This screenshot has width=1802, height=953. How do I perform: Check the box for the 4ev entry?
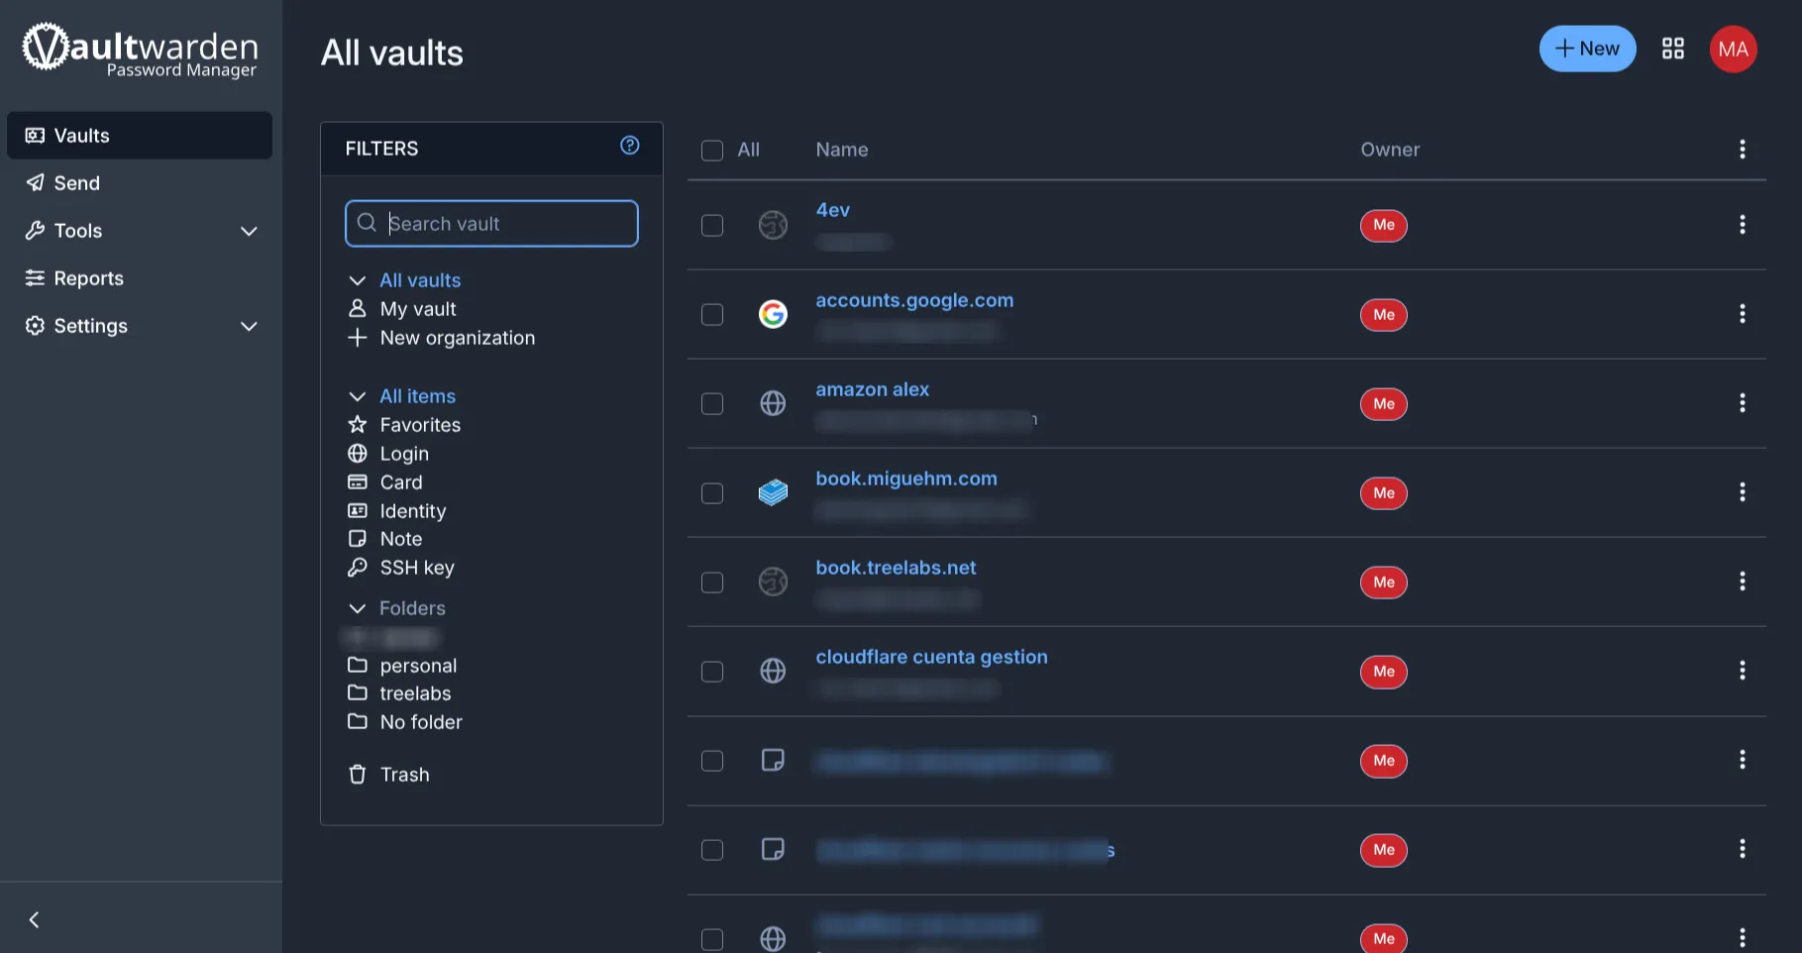[712, 226]
